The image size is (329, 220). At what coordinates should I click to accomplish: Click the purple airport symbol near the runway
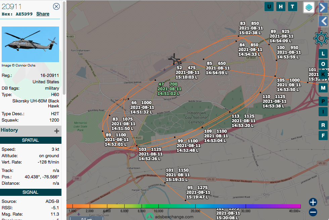164,70
